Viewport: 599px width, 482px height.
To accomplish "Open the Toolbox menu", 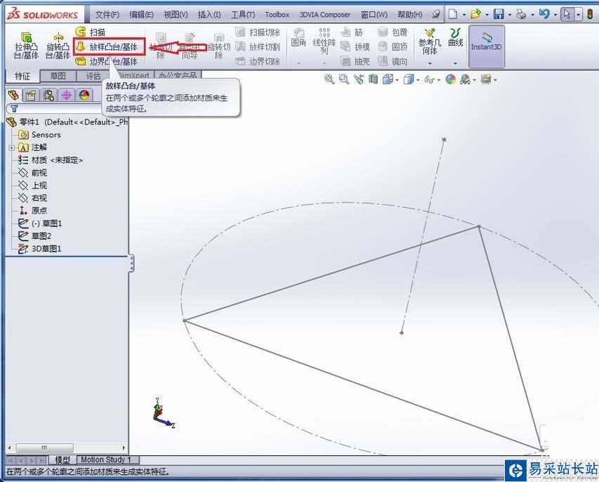I will pos(277,15).
